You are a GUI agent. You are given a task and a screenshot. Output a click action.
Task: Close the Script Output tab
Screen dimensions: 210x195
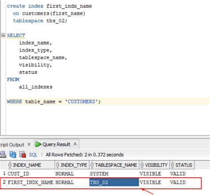point(29,144)
